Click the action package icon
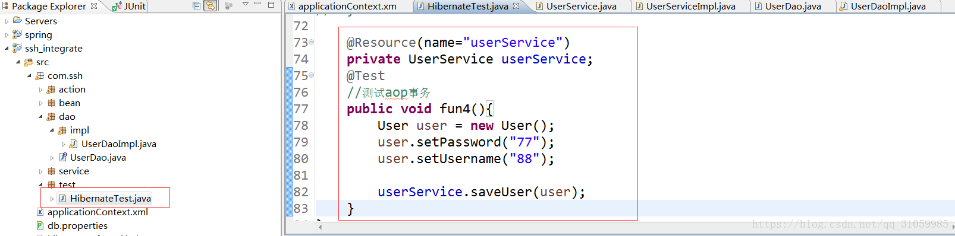This screenshot has height=236, width=955. pyautogui.click(x=51, y=90)
